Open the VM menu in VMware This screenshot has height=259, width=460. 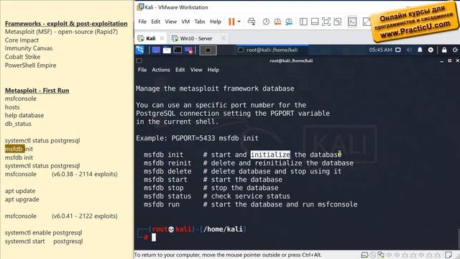[185, 22]
